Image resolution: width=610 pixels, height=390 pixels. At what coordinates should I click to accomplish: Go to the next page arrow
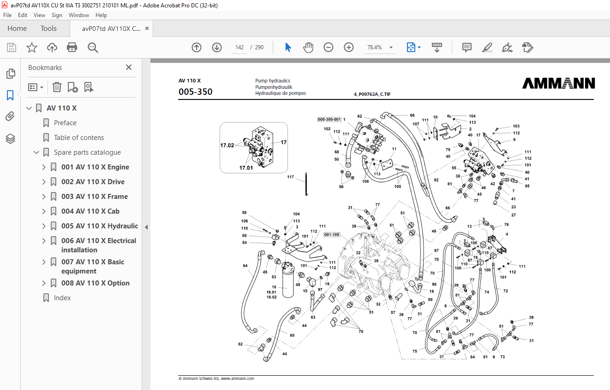coord(217,47)
